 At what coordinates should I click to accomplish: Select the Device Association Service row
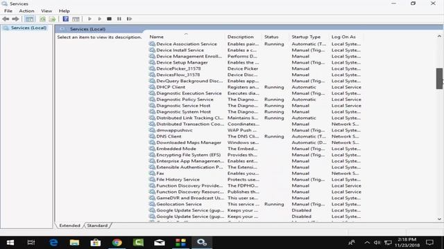pyautogui.click(x=255, y=44)
